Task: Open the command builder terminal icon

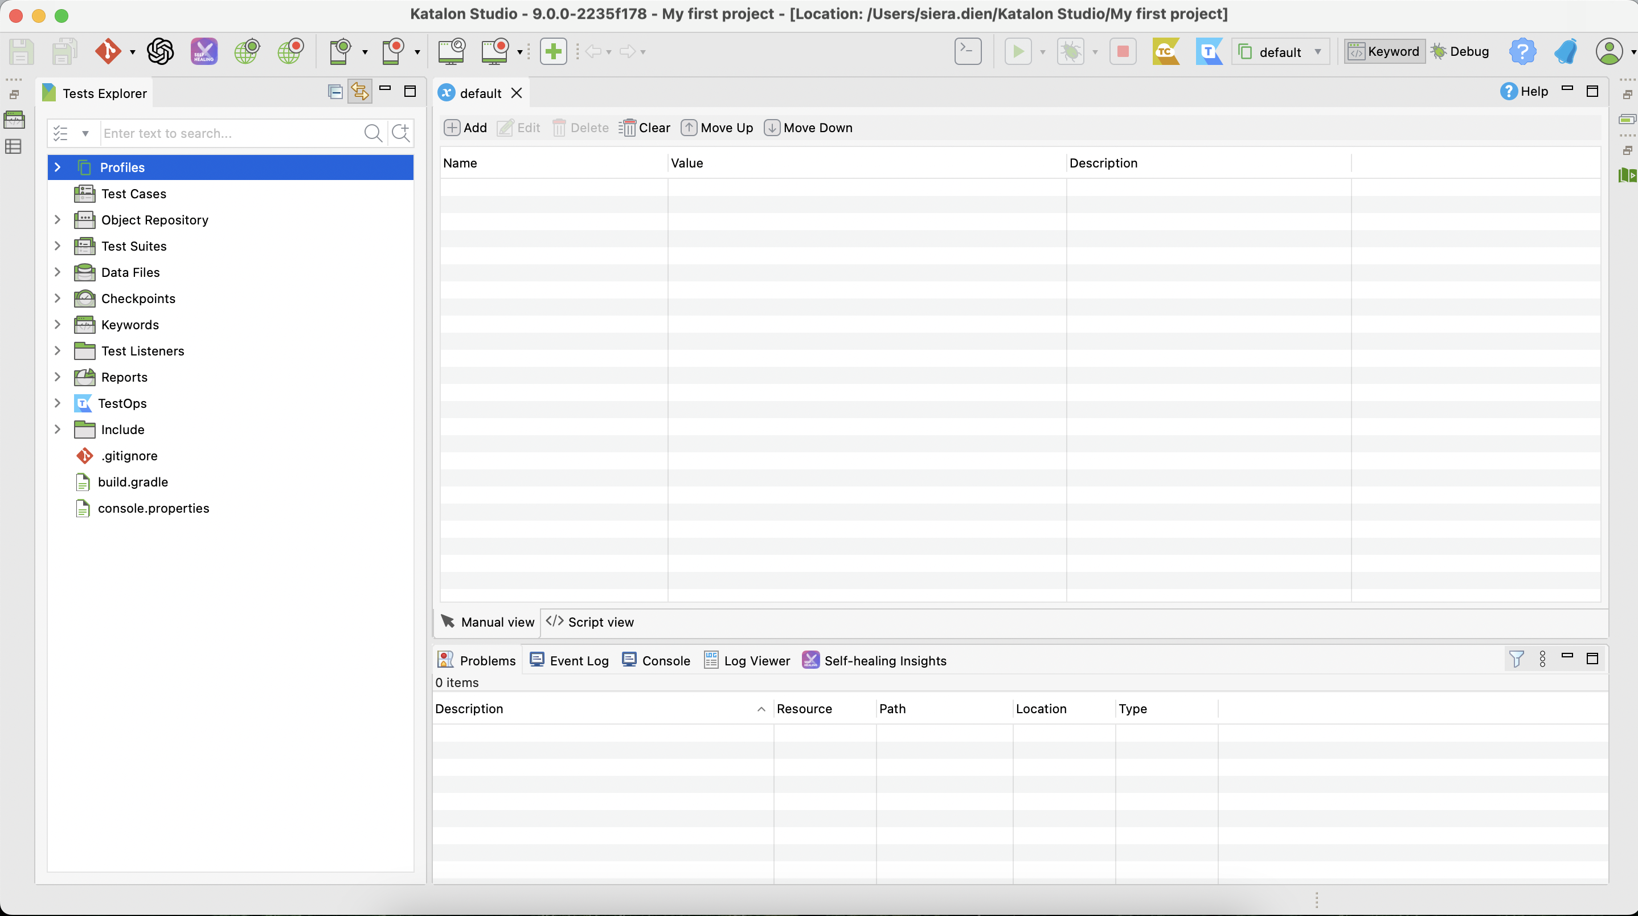Action: tap(968, 51)
